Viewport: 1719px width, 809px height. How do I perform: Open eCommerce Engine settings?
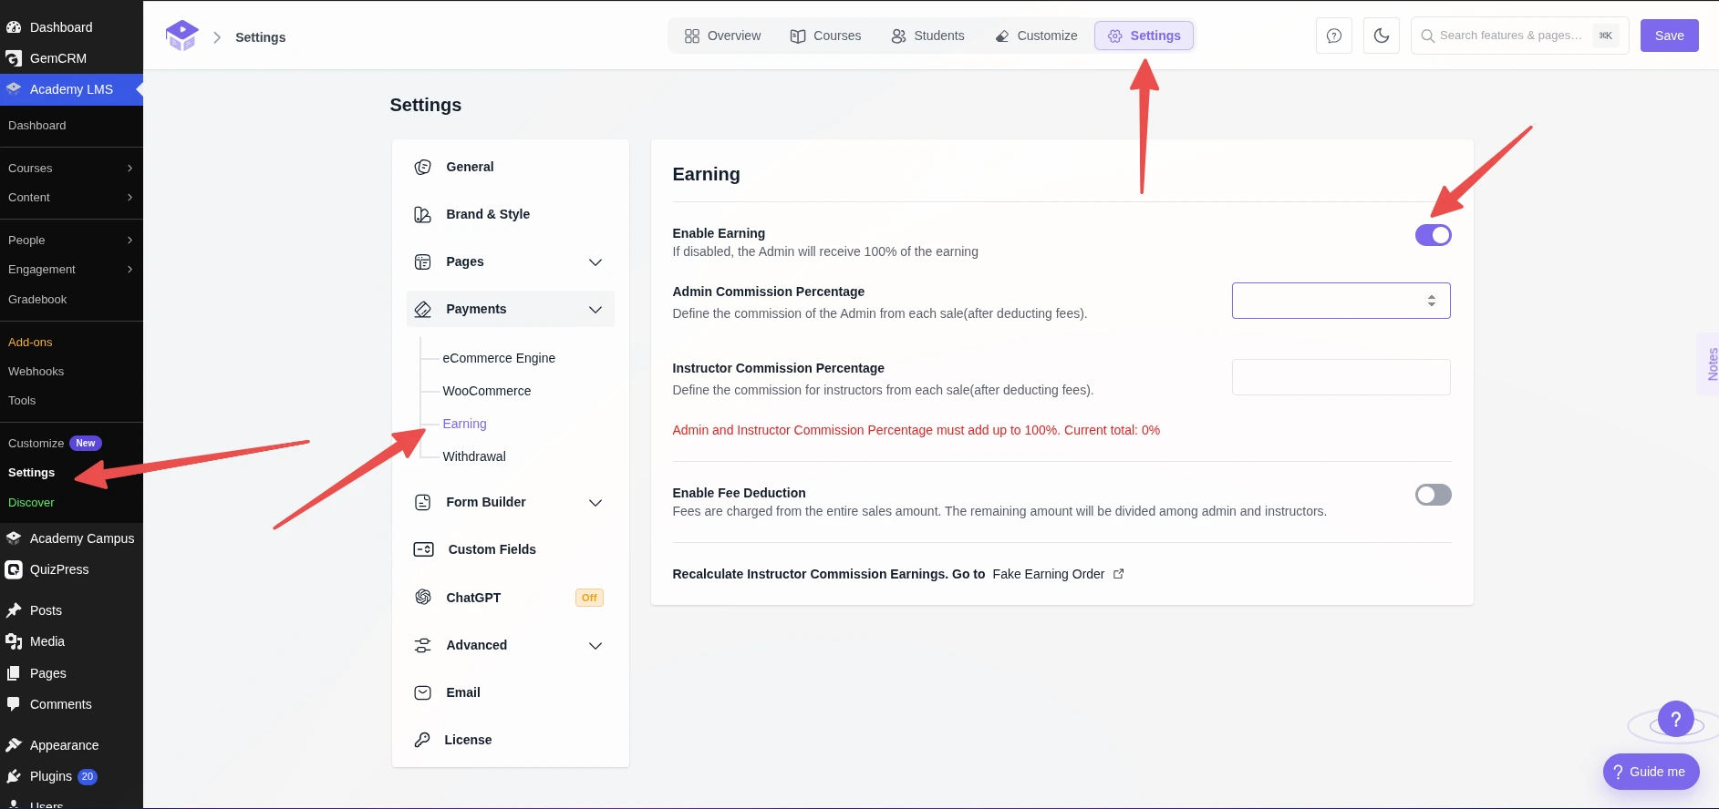point(499,358)
